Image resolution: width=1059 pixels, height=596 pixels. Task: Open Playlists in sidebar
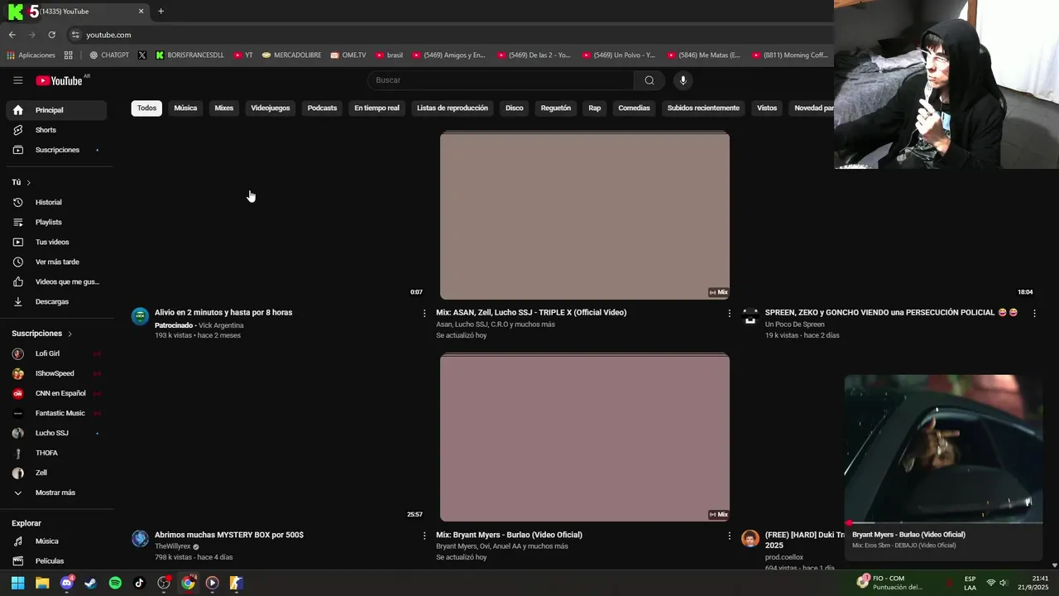(x=56, y=222)
